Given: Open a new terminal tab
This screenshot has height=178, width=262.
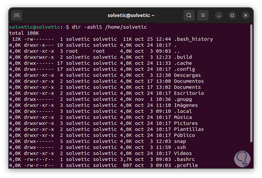Looking at the screenshot, I should (17, 15).
